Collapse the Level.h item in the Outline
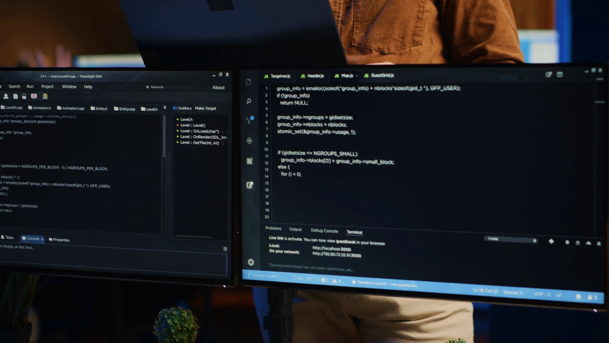This screenshot has height=343, width=609. click(x=187, y=119)
